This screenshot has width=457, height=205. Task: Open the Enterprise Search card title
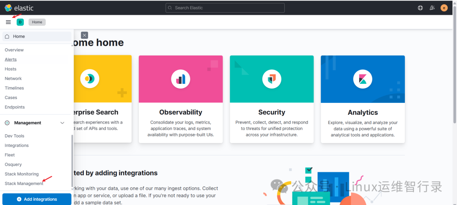point(96,112)
